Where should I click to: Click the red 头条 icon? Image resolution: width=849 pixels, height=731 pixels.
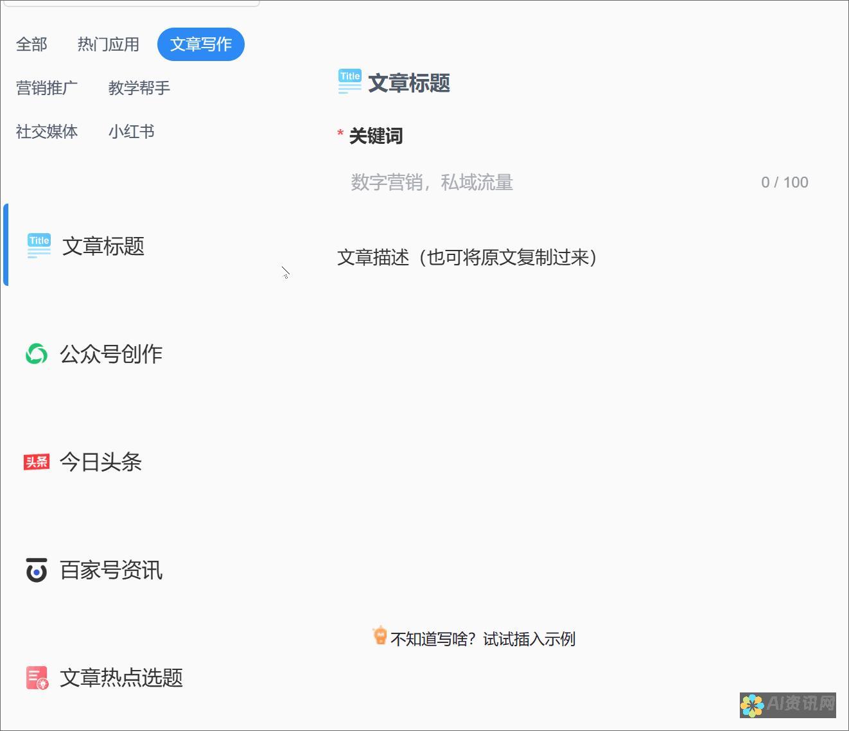pos(37,462)
